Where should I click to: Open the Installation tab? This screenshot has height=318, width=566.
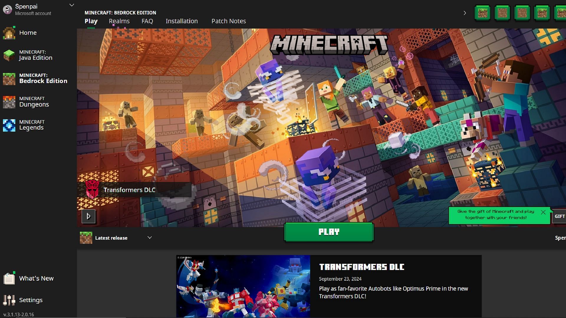[182, 21]
